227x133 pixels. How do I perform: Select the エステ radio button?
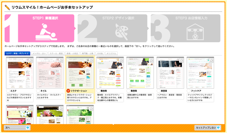[x=8, y=91]
